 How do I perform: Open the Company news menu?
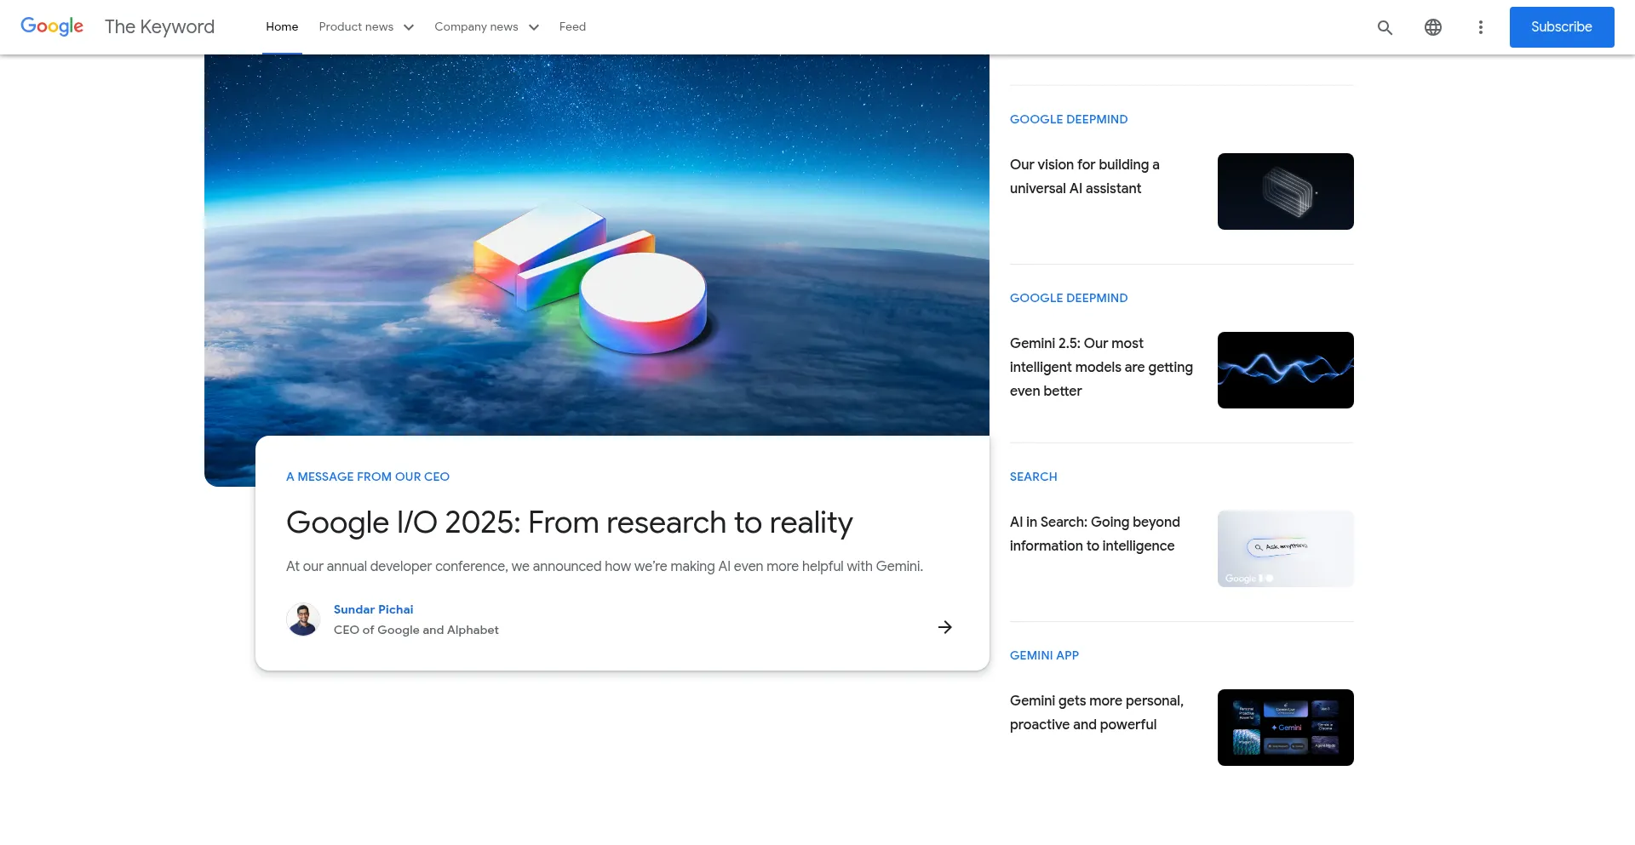click(x=476, y=27)
